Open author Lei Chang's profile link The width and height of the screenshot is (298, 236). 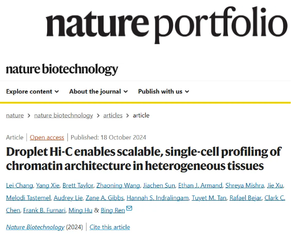[x=19, y=186]
